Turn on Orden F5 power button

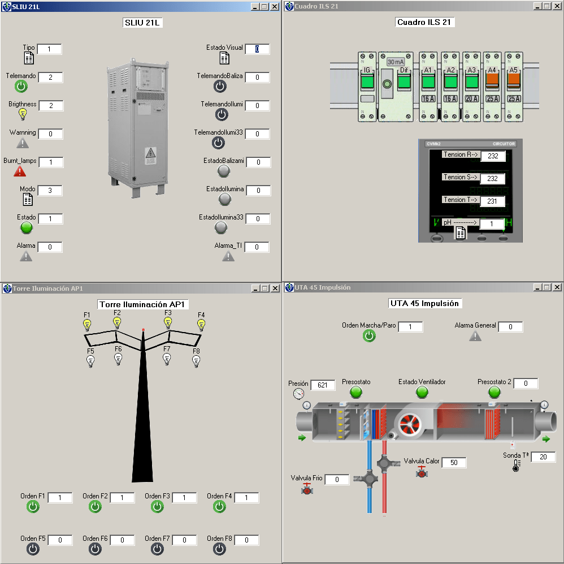(33, 549)
